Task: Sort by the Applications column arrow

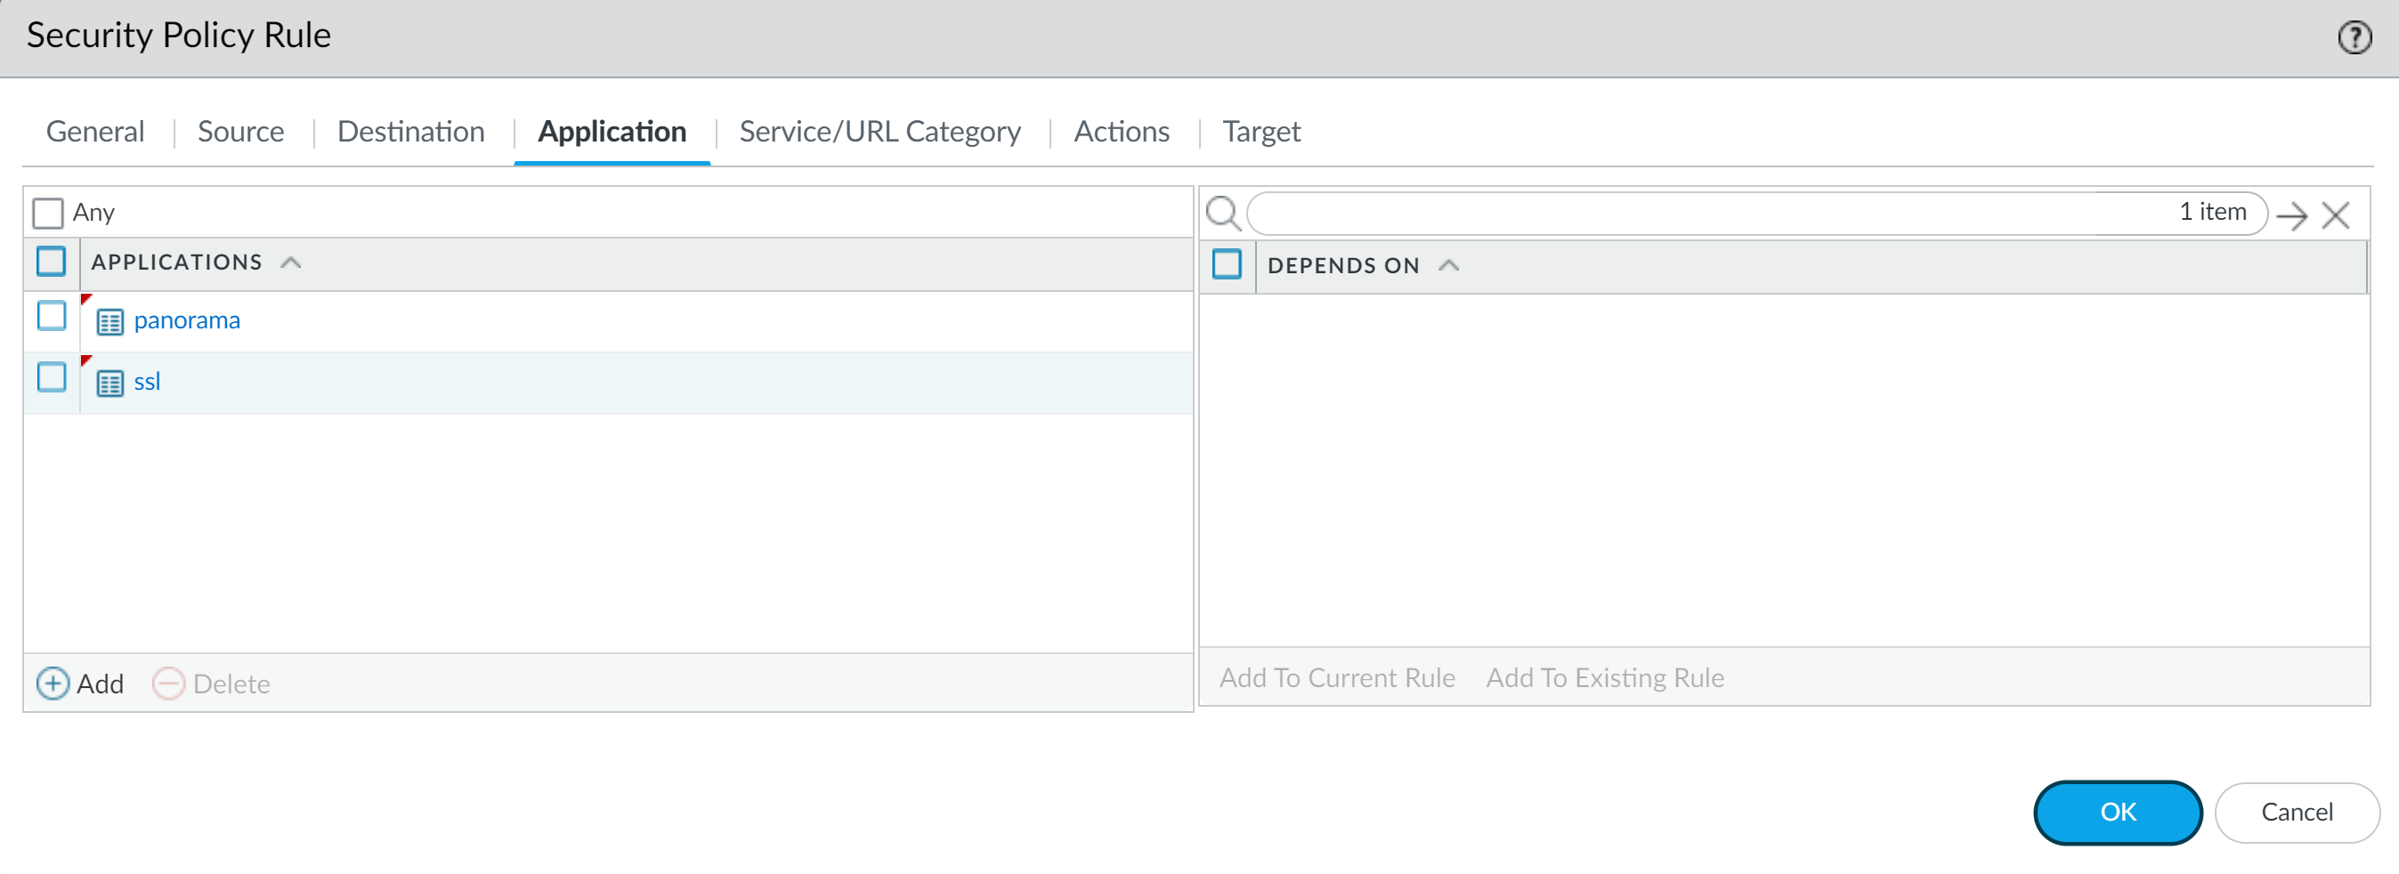Action: point(290,263)
